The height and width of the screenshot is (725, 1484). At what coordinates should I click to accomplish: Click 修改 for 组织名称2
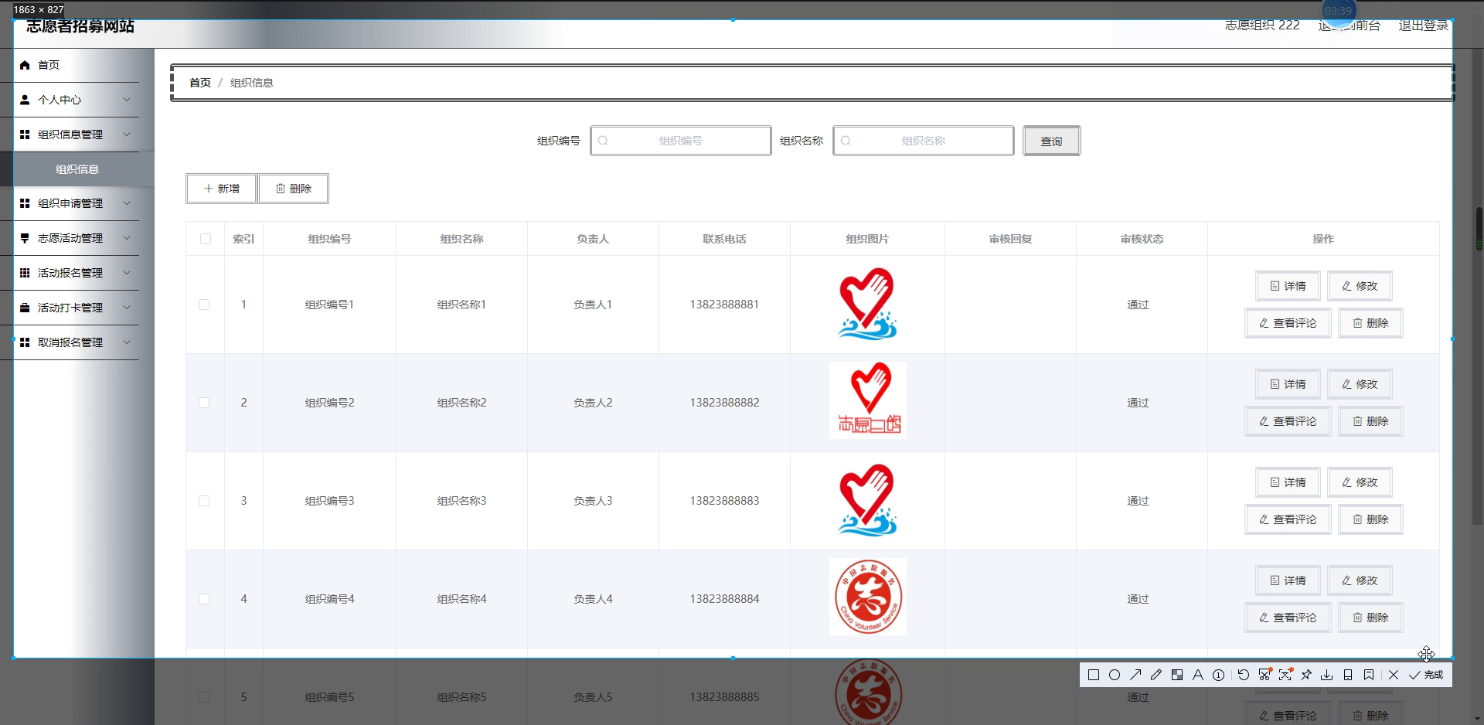[x=1360, y=384]
